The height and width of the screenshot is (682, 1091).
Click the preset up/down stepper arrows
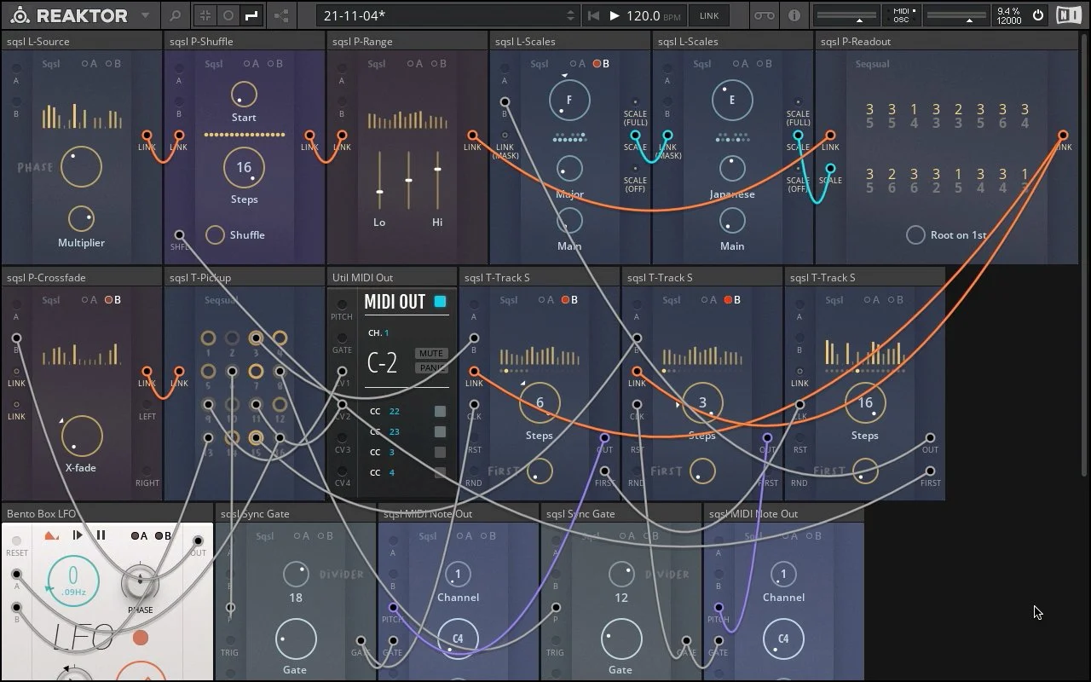pos(571,15)
